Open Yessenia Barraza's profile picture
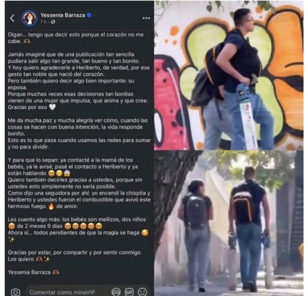 30,18
